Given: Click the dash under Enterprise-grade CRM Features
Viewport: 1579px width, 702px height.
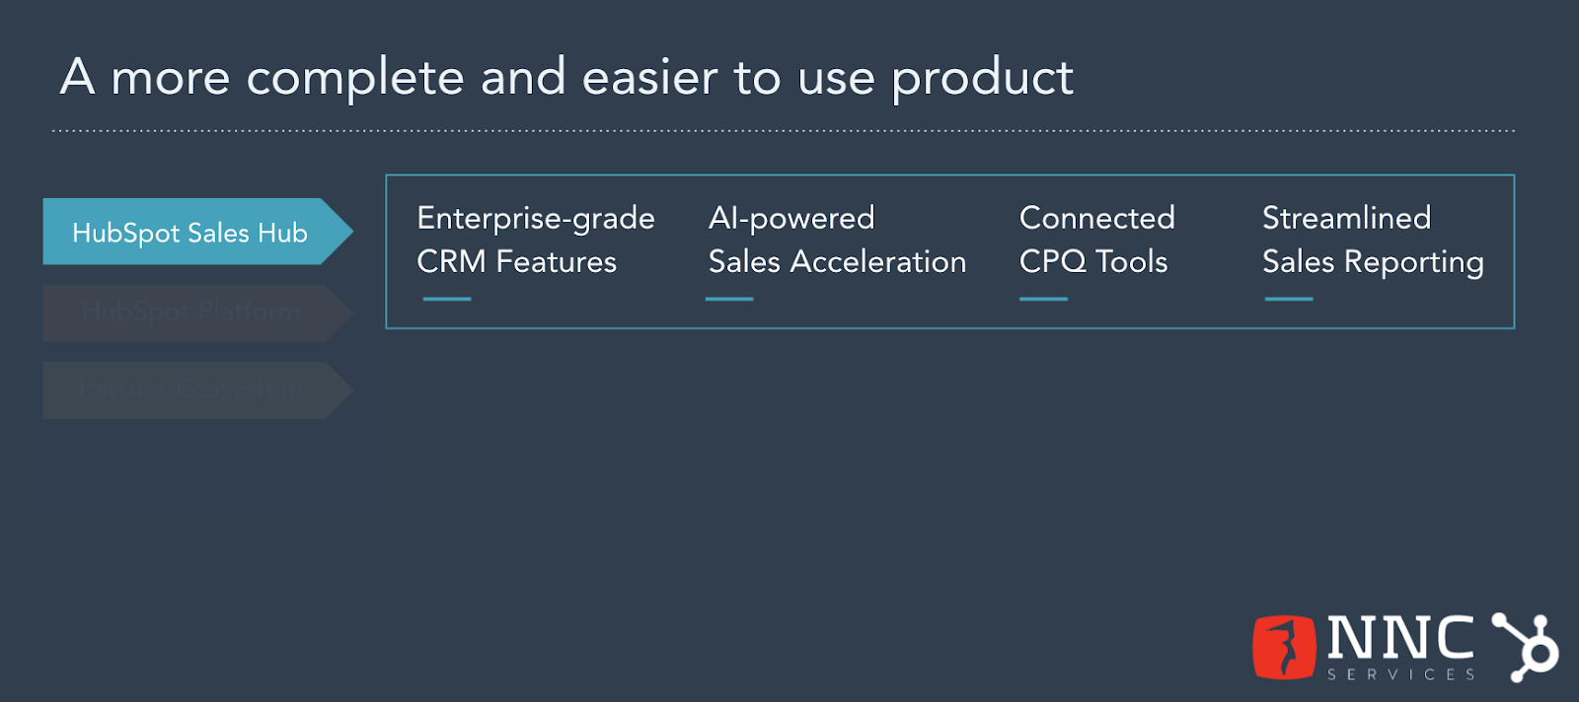Looking at the screenshot, I should click(447, 299).
